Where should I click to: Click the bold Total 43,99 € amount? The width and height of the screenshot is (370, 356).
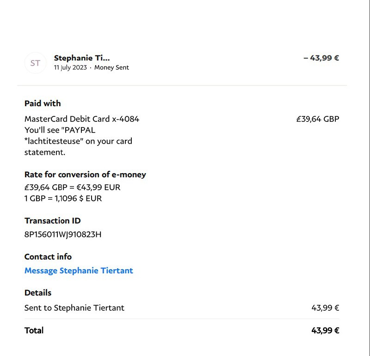tap(325, 331)
